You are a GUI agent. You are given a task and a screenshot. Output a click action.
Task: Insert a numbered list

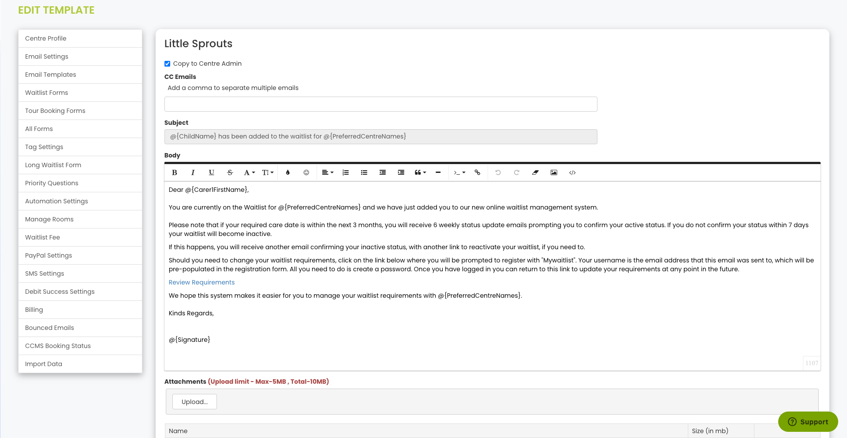click(346, 172)
